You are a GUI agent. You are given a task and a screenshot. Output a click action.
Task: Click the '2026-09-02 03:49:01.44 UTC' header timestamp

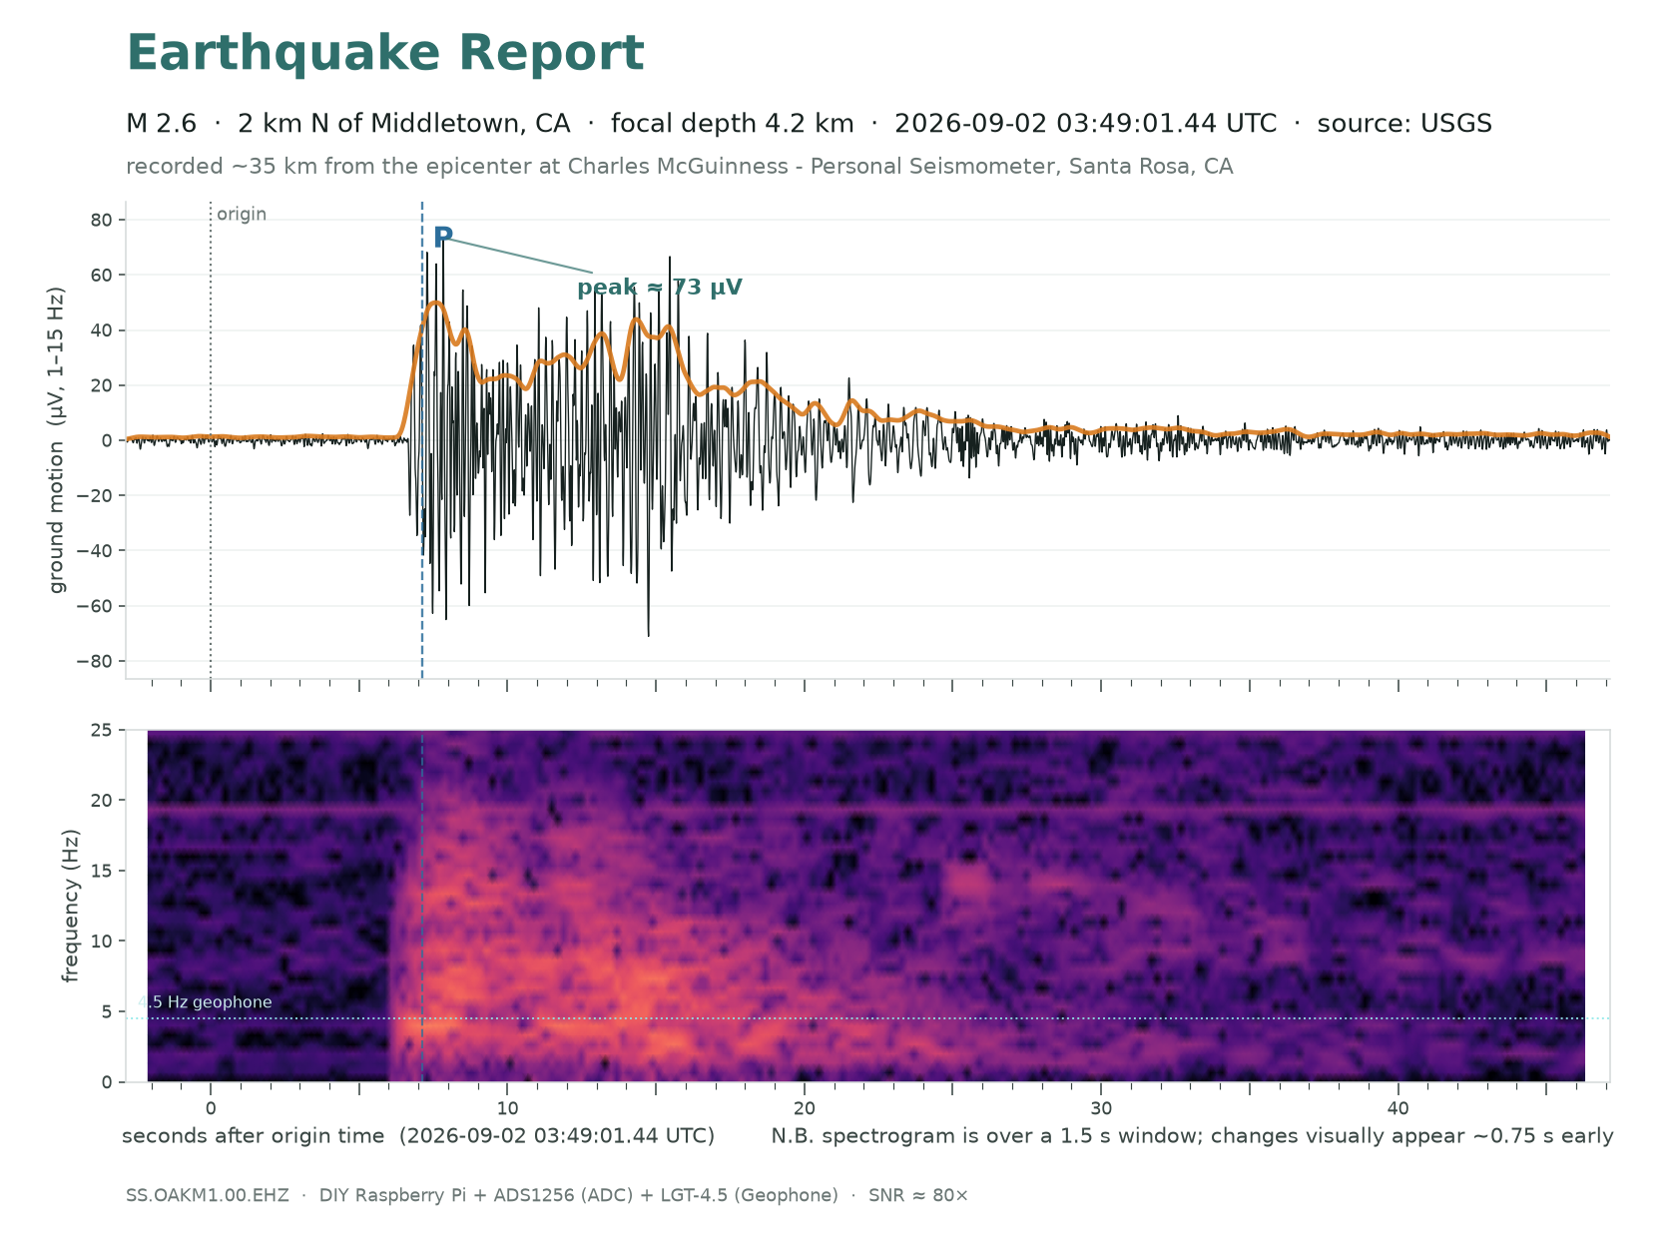click(x=1086, y=124)
